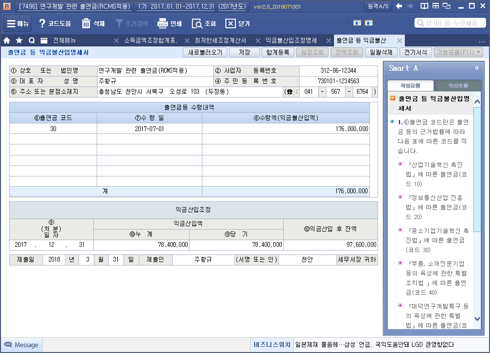Image resolution: width=490 pixels, height=353 pixels.
Task: Open the tab overflow ellipsis menu
Action: pos(482,41)
